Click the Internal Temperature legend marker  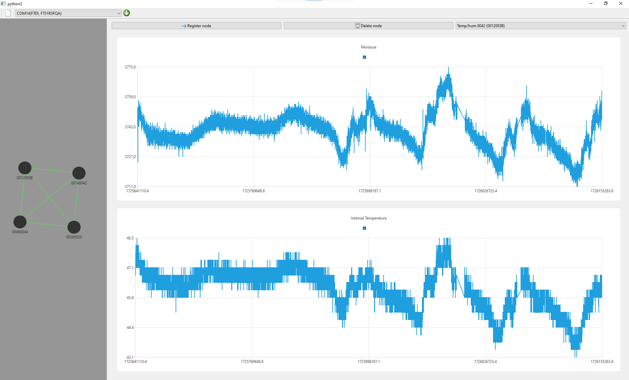coord(364,228)
